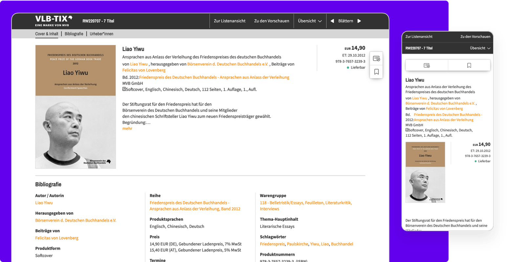Open Zu den Vorschauen in mobile view
This screenshot has width=525, height=262.
(x=475, y=37)
